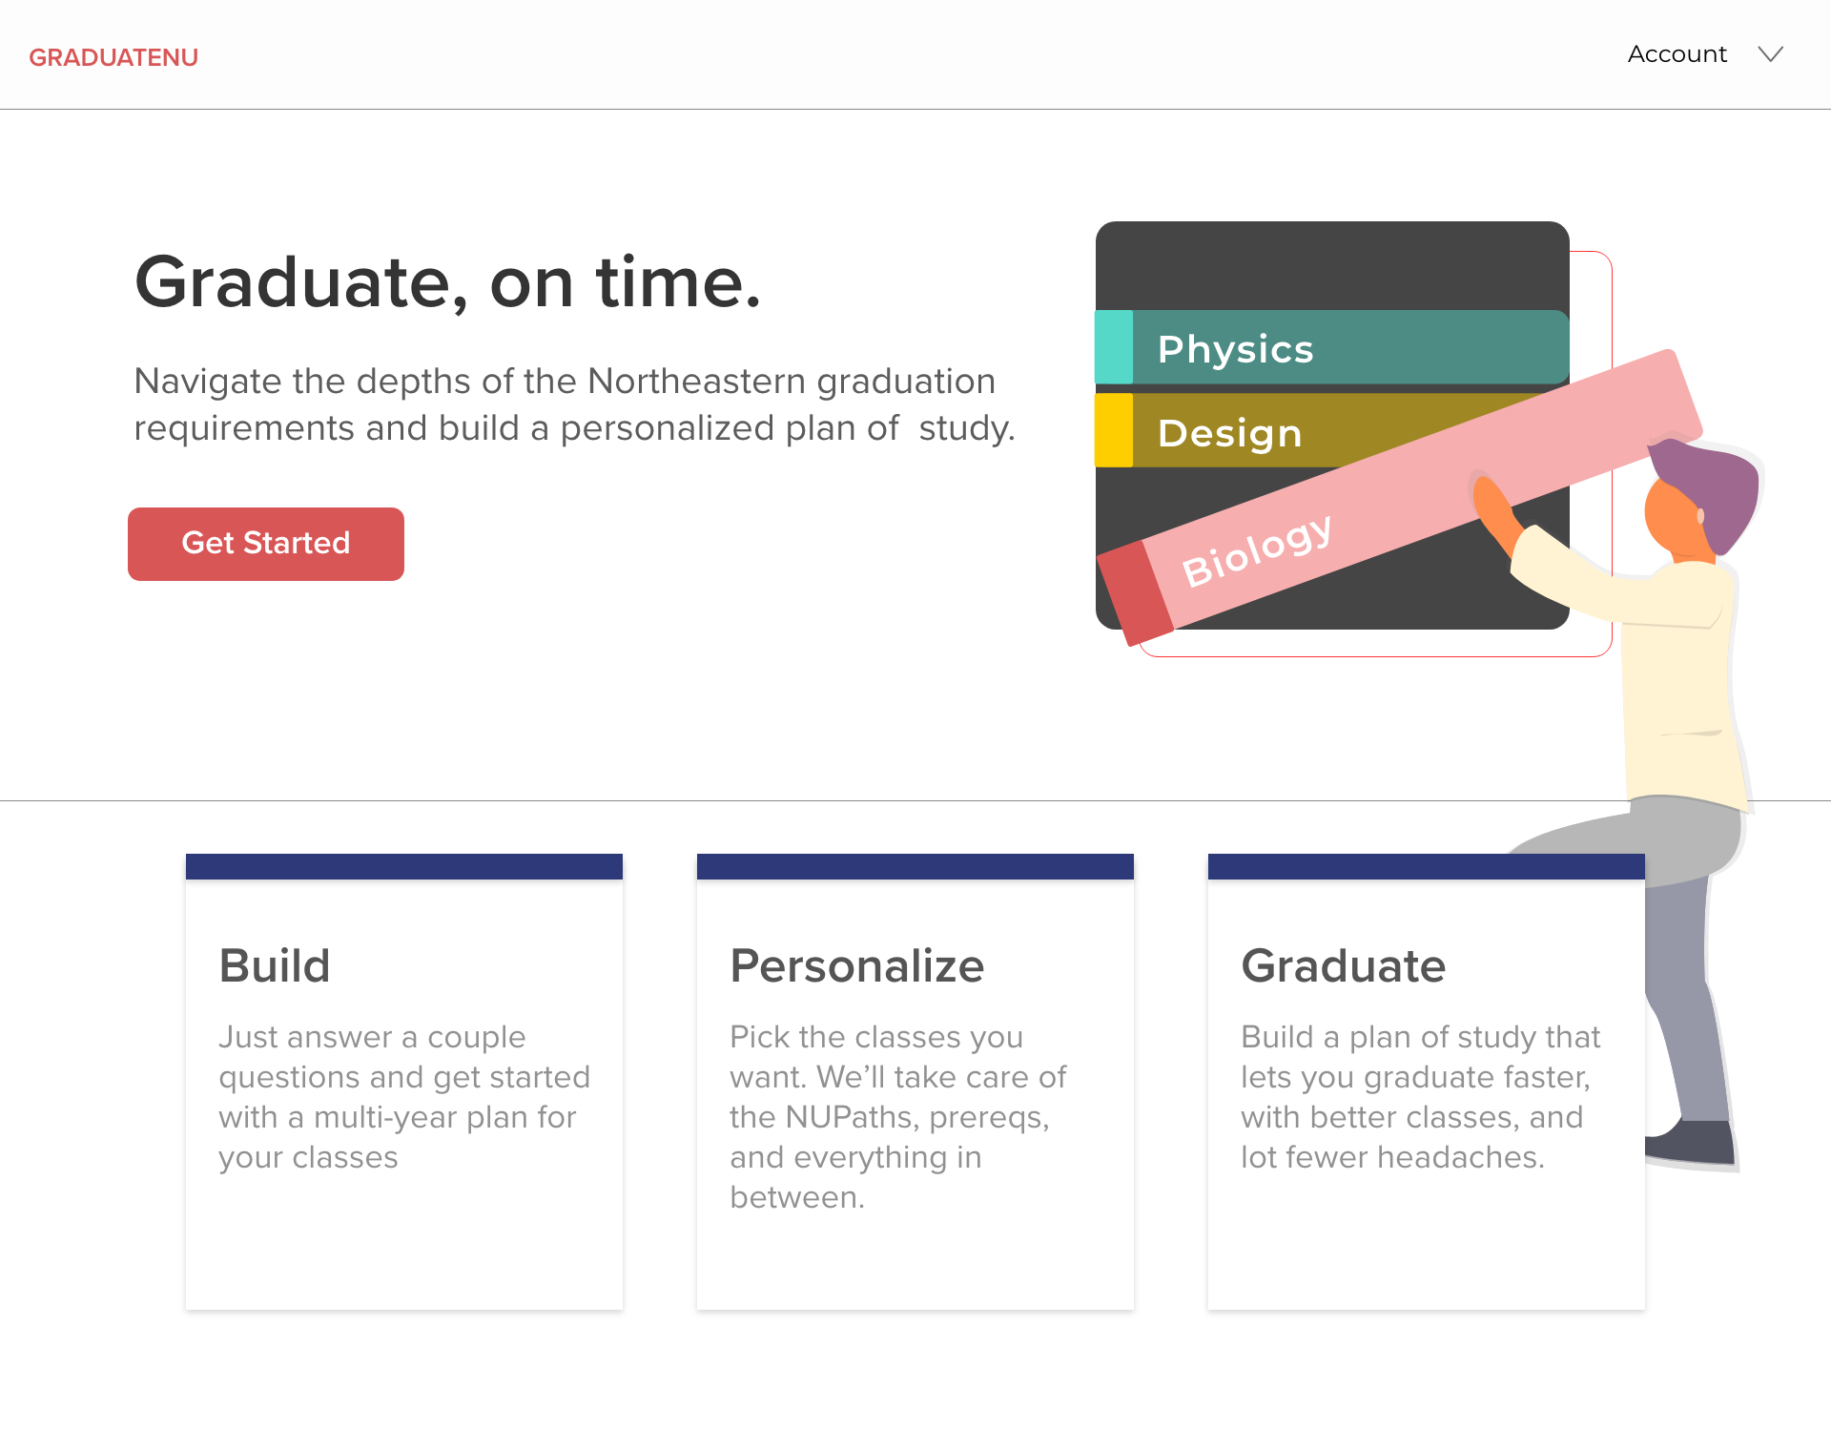Click the Personalize heading text

(856, 965)
